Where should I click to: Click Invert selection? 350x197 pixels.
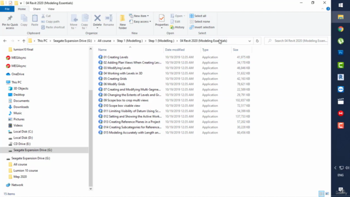[x=202, y=27]
